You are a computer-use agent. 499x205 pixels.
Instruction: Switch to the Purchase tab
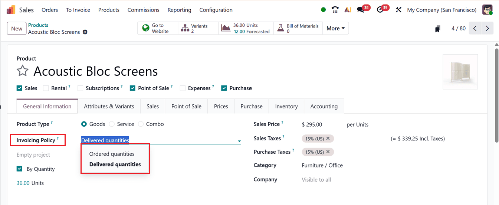[x=251, y=106]
